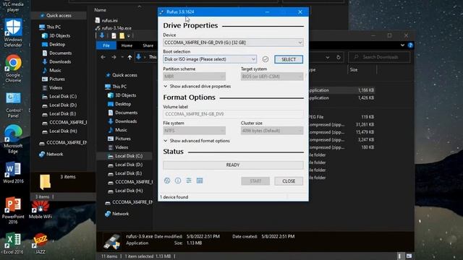463x260 pixels.
Task: Open the Cluster size dropdown
Action: (x=272, y=131)
